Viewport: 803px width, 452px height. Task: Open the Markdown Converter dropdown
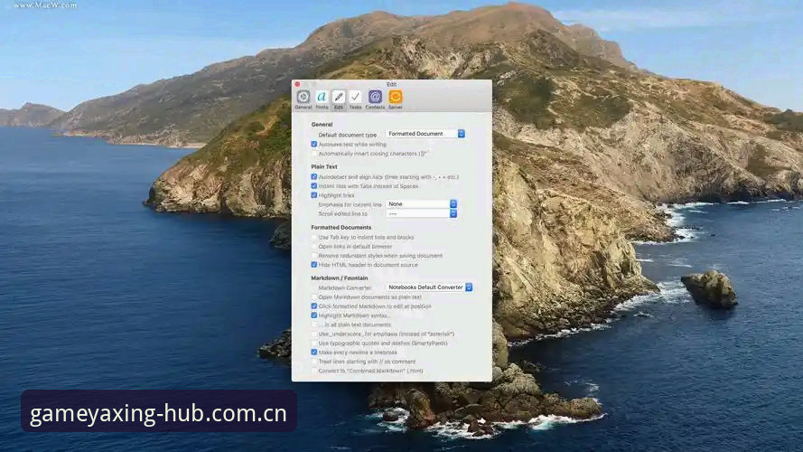pyautogui.click(x=429, y=287)
